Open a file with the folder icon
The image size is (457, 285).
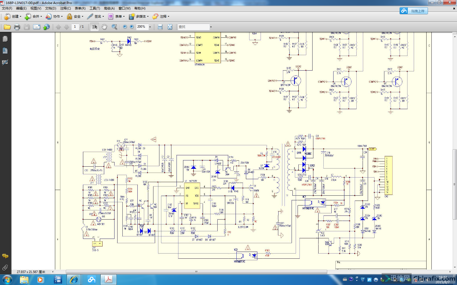point(7,27)
